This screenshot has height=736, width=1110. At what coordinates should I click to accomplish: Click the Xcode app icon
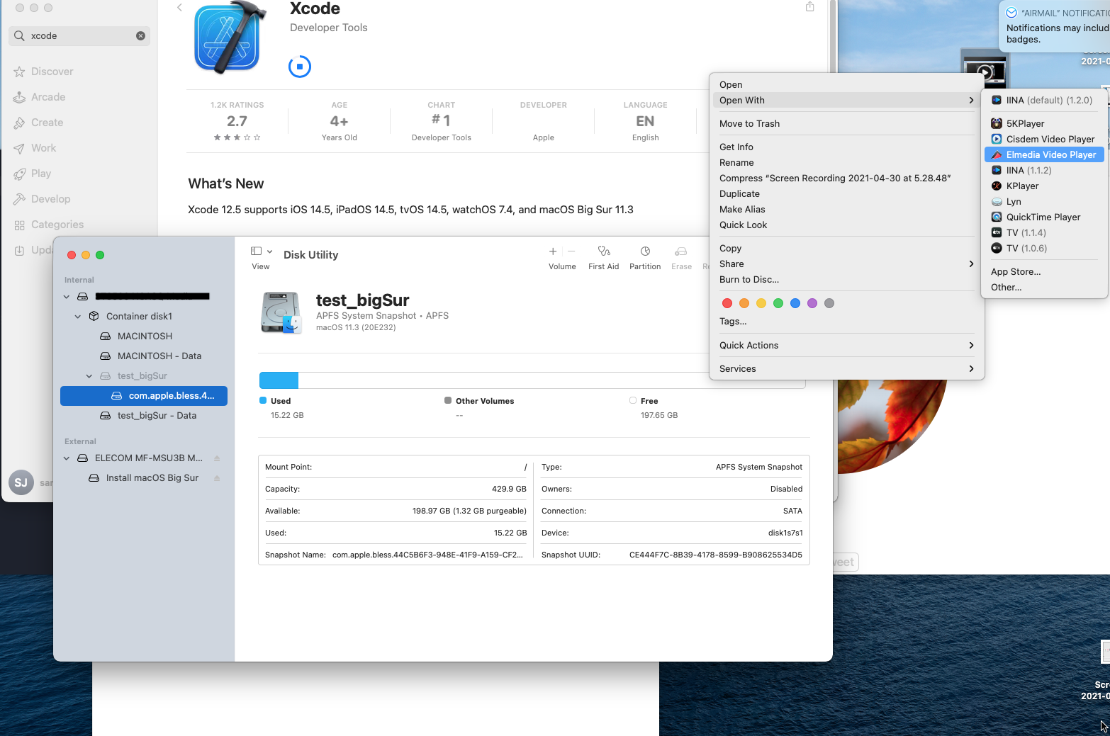230,38
